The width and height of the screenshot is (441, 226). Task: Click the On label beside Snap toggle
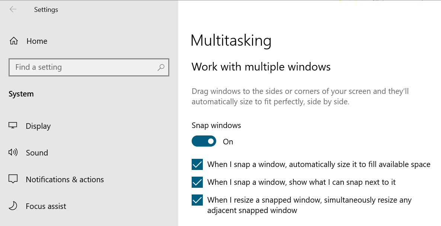coord(228,142)
